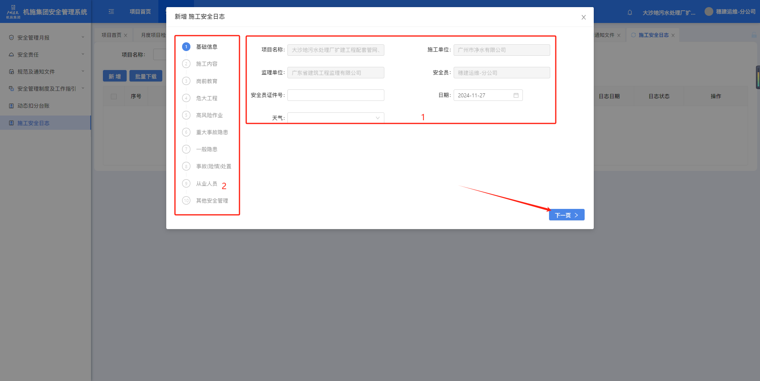Open 施工安全日志 in the sidebar

click(x=34, y=123)
